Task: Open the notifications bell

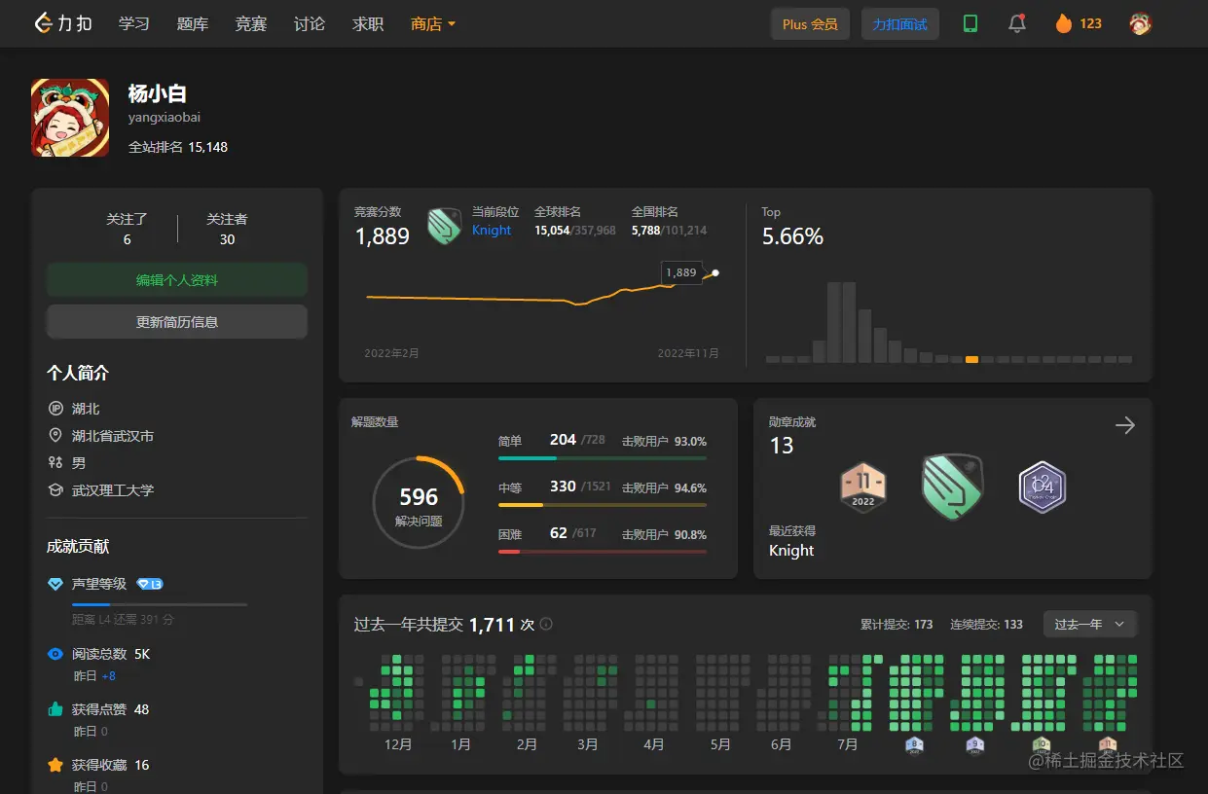Action: [1017, 23]
